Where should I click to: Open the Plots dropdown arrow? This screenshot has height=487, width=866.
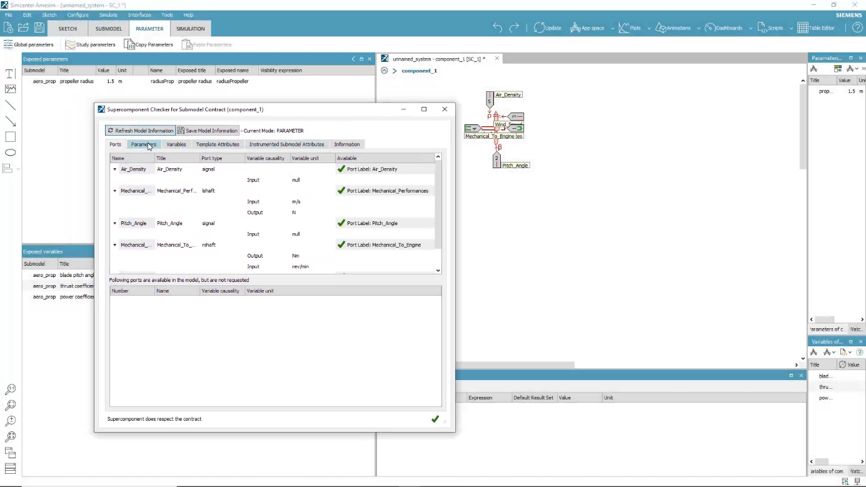(x=648, y=28)
